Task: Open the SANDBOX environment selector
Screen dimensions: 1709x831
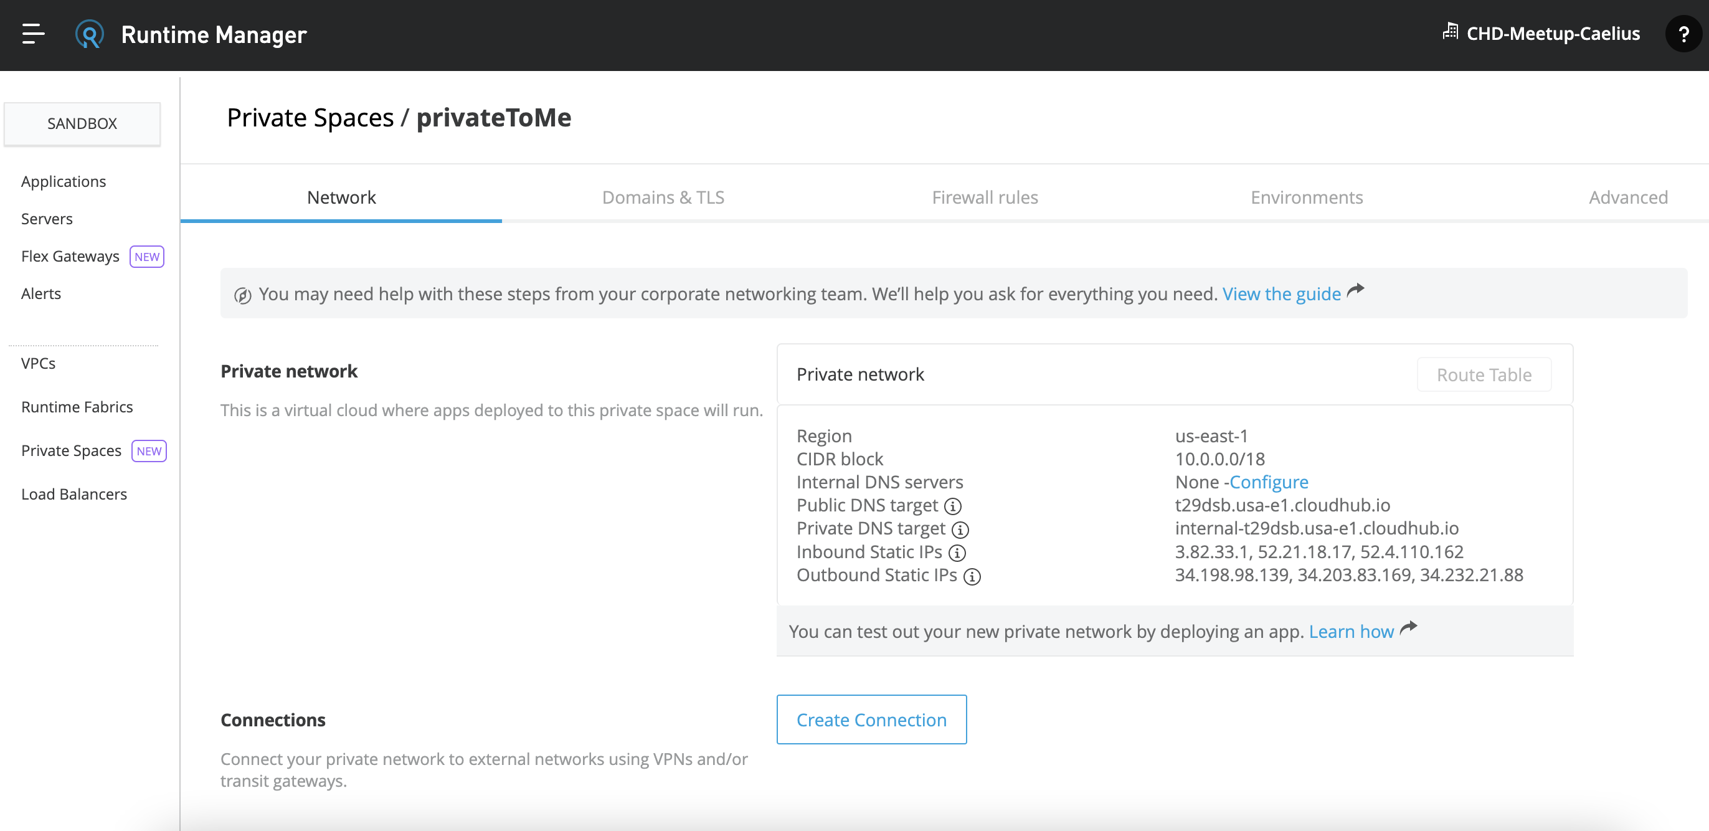Action: [x=82, y=123]
